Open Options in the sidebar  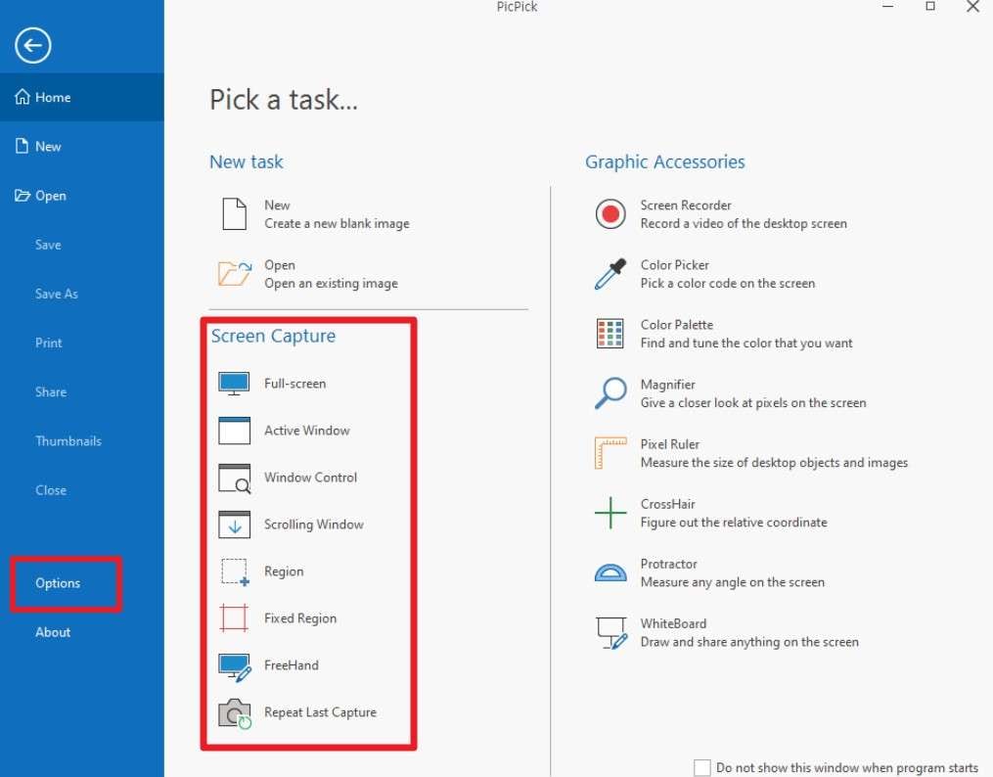tap(58, 583)
